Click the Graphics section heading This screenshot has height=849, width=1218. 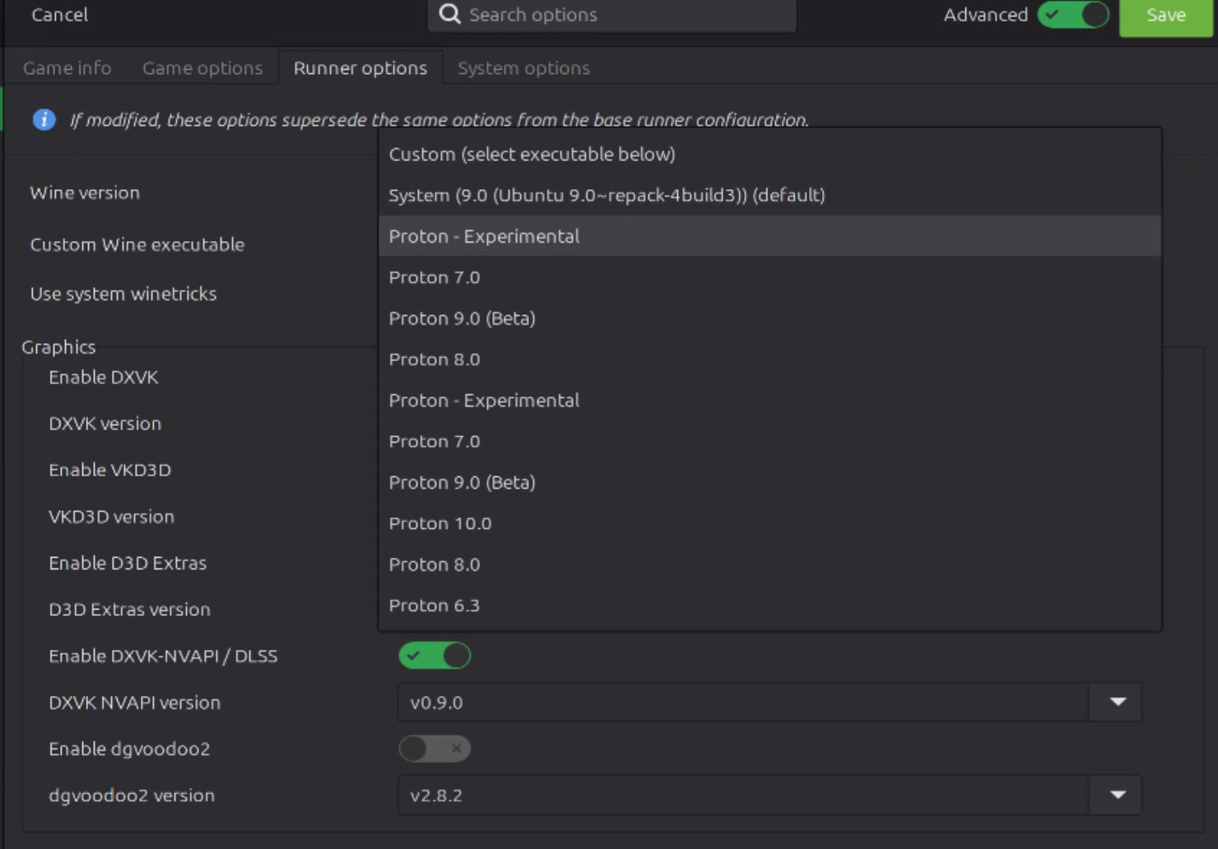58,347
